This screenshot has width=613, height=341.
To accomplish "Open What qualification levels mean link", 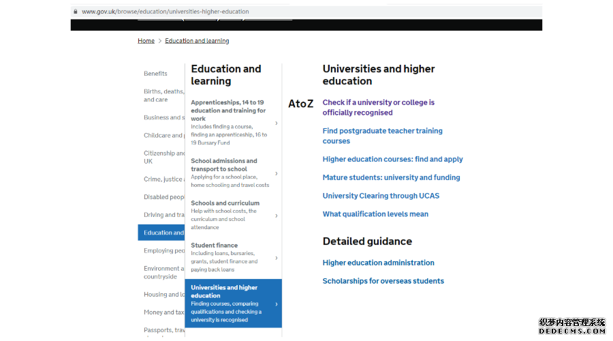I will (x=375, y=214).
